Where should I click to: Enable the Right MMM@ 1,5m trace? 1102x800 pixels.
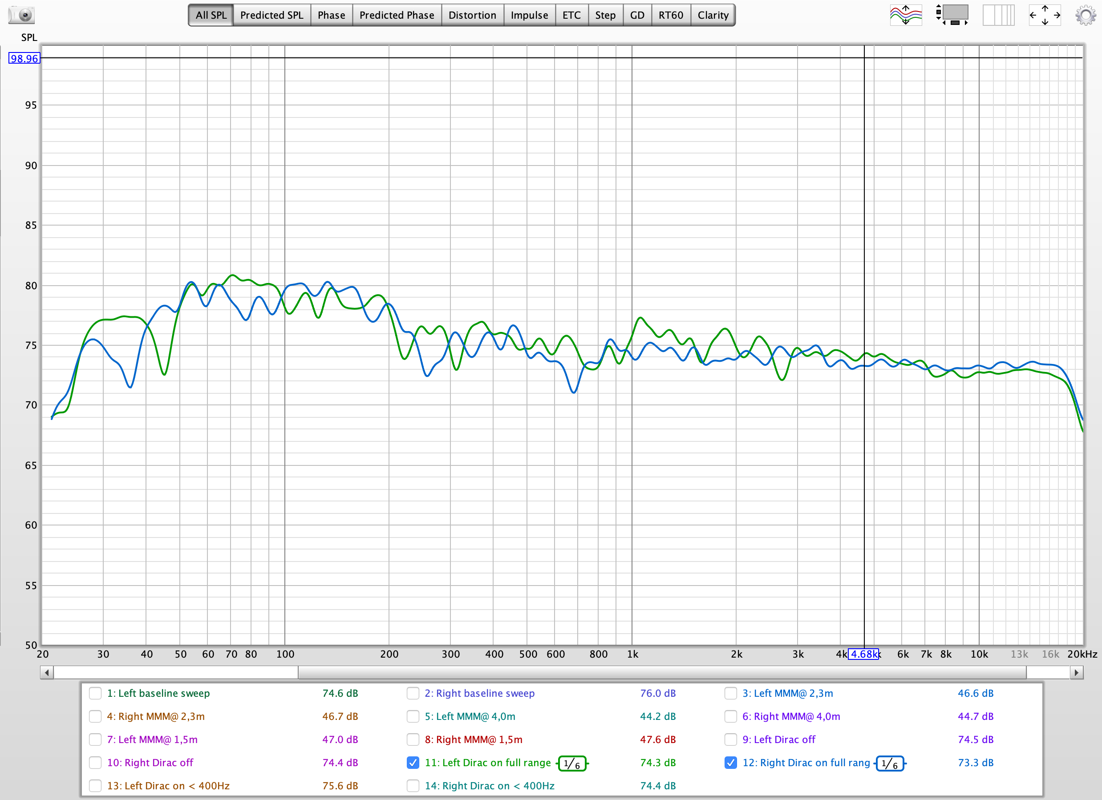(x=413, y=739)
